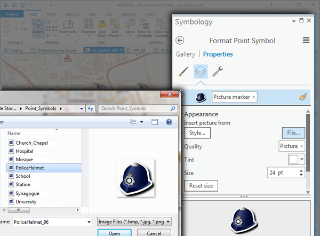Open the Insert ribbon tab
The height and width of the screenshot is (236, 320).
(x=51, y=14)
